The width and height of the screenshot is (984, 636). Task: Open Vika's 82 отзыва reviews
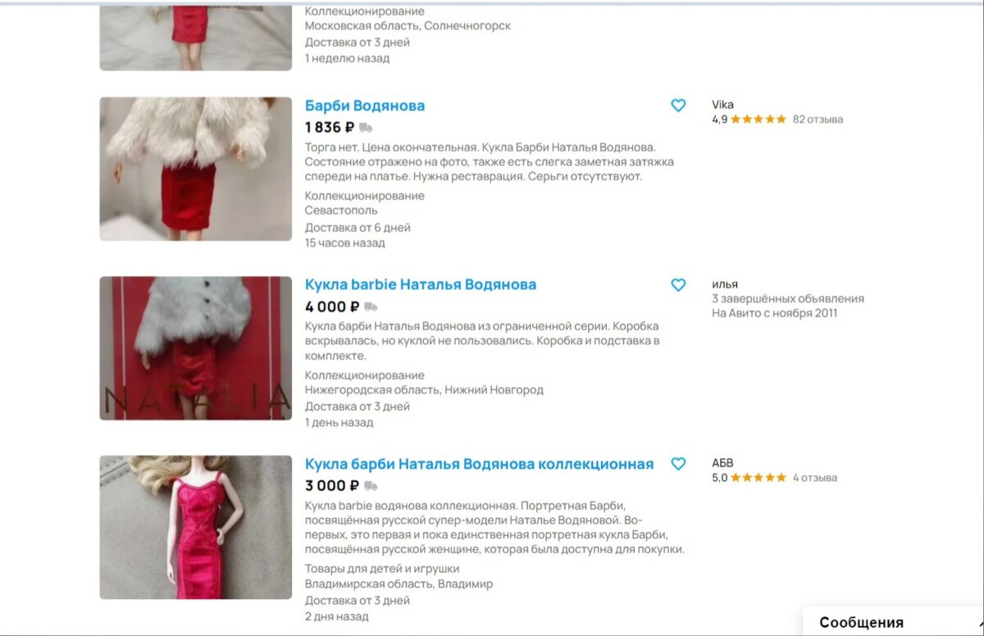click(x=818, y=119)
